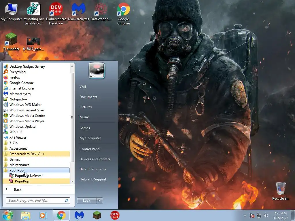
Task: Open Malwarebytes desktop shortcut
Action: click(x=78, y=12)
